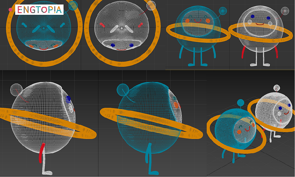This screenshot has width=295, height=177.
Task: Select white character's red arm in side view
Action: coord(42,153)
